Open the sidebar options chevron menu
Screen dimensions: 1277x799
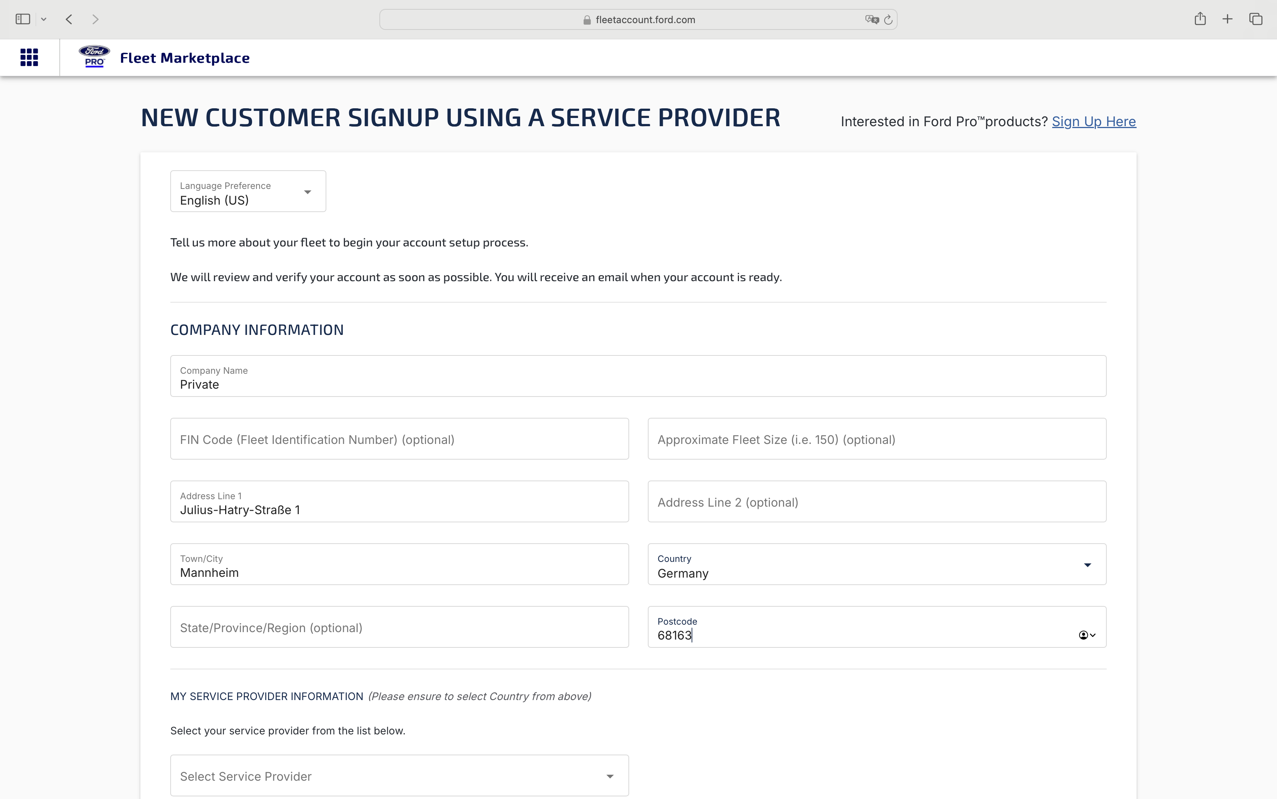point(44,19)
